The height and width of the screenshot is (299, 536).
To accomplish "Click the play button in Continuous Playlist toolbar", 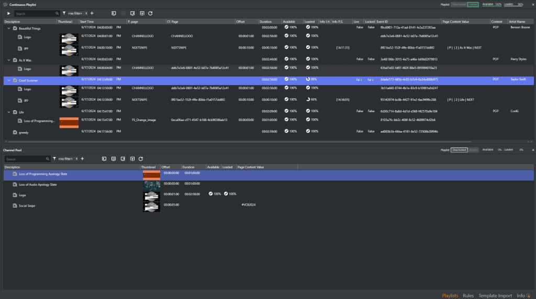I will point(8,13).
